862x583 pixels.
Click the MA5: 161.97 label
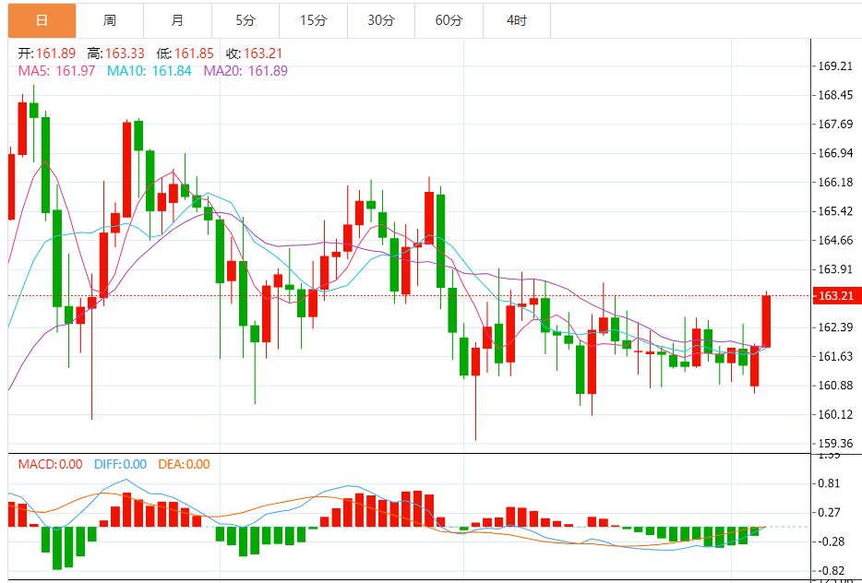56,71
